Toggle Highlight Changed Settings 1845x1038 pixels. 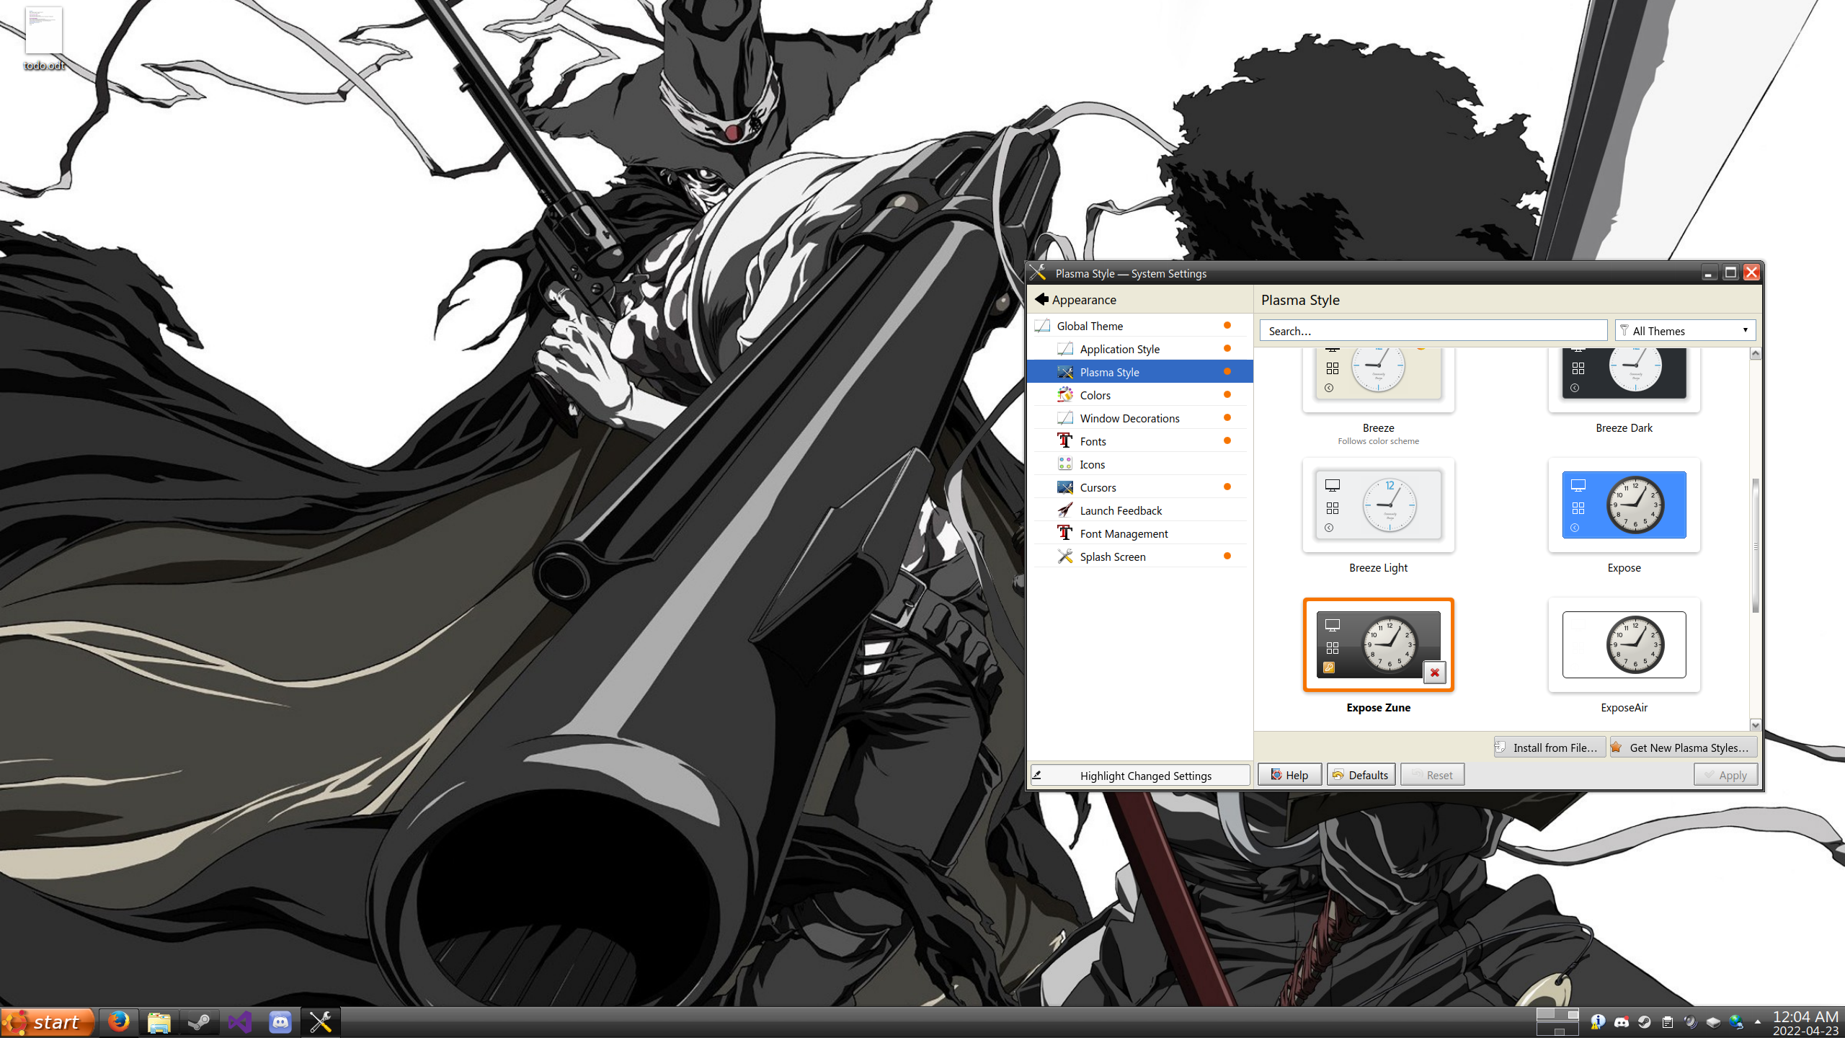pos(1140,776)
